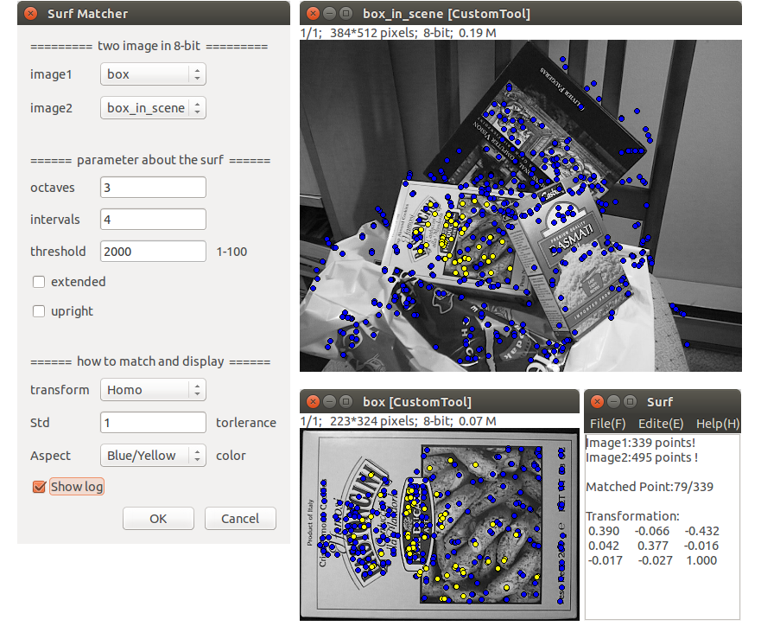The height and width of the screenshot is (626, 761).
Task: Enable the upright checkbox
Action: 39,311
